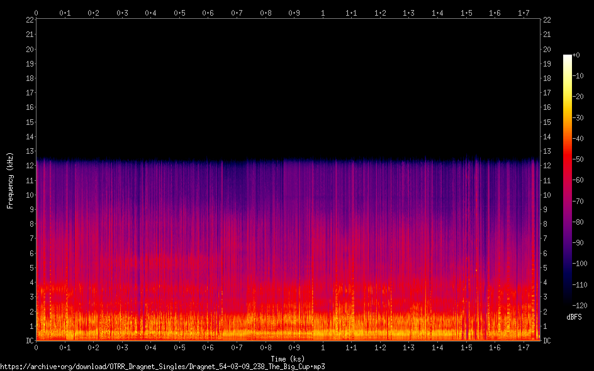The width and height of the screenshot is (594, 371).
Task: Click the color scale bar at -50 dBFS
Action: pos(568,159)
